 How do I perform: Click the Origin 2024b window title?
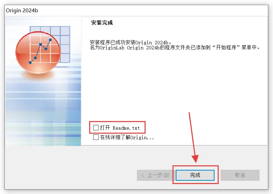tap(22, 11)
